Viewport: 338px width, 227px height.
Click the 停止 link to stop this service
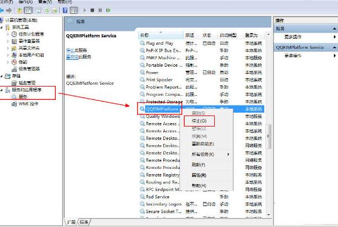pyautogui.click(x=70, y=51)
